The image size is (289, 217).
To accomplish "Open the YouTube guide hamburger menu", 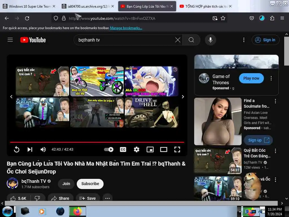I will [10, 40].
